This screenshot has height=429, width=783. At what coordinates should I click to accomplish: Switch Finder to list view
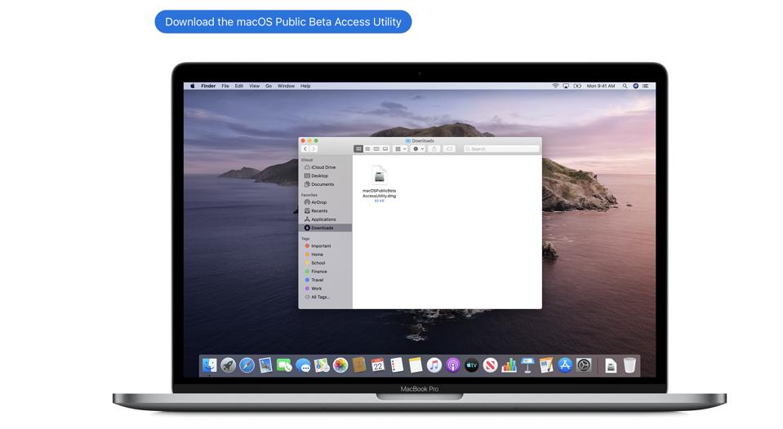(x=367, y=149)
